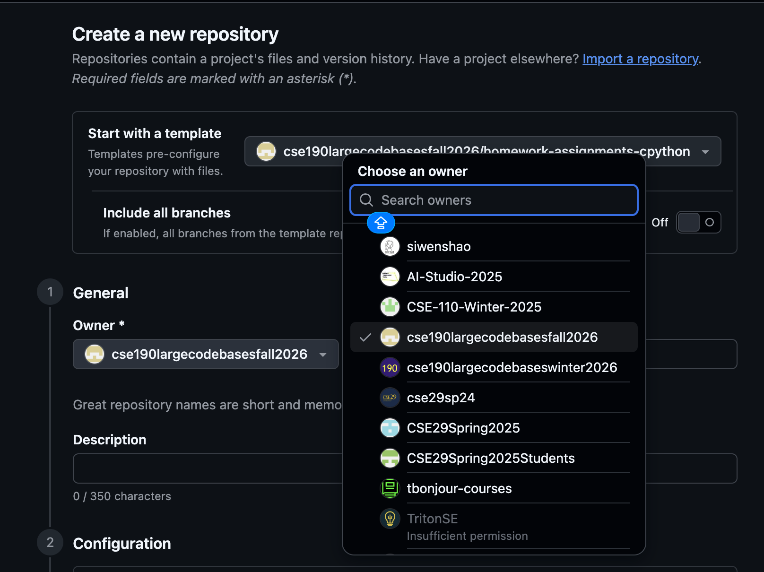Click the avatar in the template selector
This screenshot has height=572, width=764.
[x=266, y=151]
